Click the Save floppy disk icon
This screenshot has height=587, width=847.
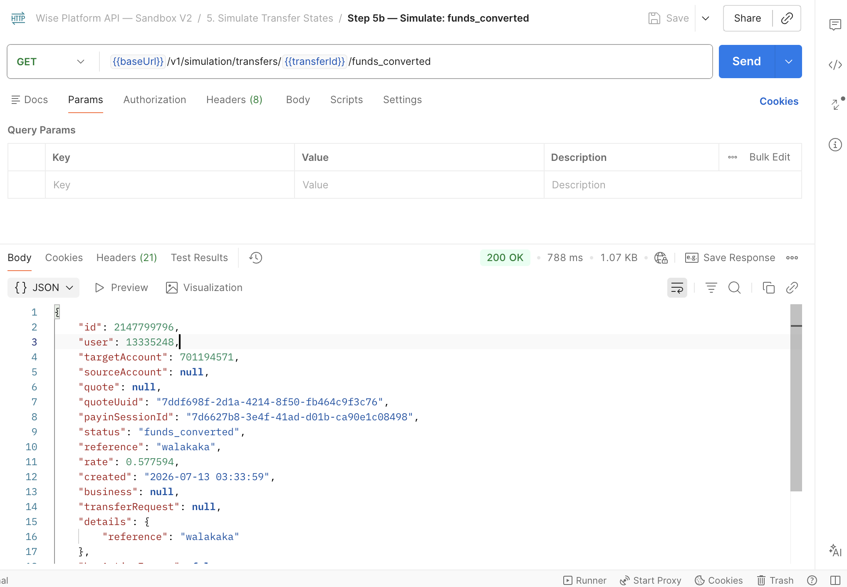[654, 18]
